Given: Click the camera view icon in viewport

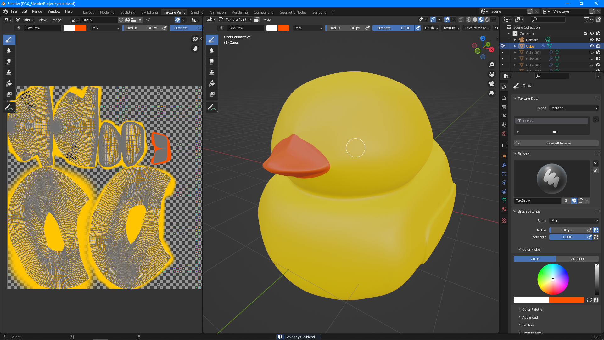Looking at the screenshot, I should 491,84.
